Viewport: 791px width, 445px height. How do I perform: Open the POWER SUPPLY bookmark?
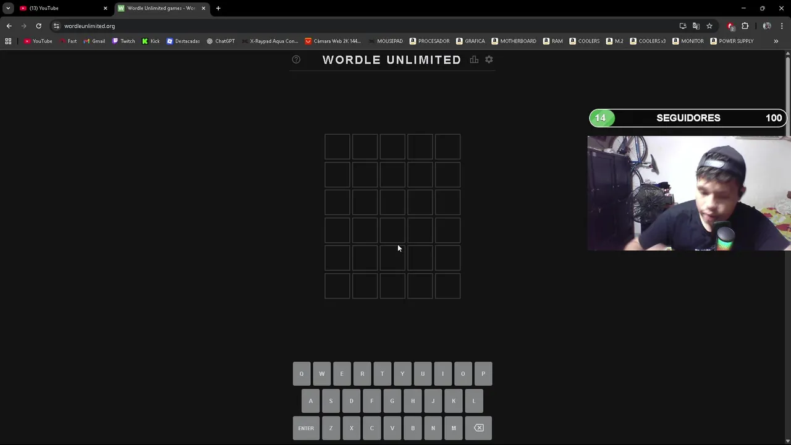point(732,41)
